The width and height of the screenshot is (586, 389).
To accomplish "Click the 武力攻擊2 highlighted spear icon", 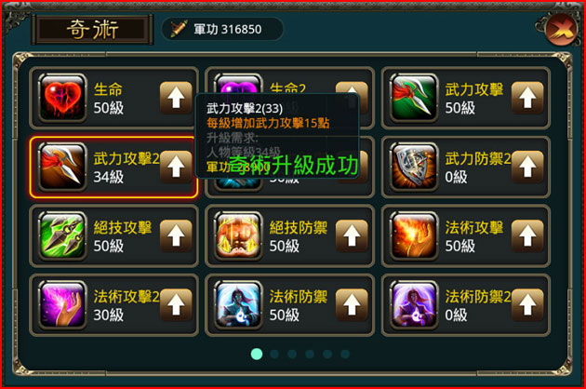I will 62,167.
